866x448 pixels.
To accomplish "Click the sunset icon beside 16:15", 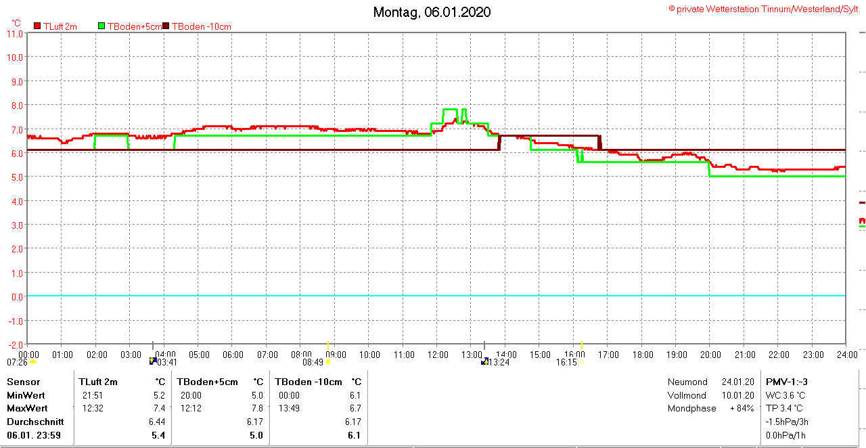I will [581, 362].
